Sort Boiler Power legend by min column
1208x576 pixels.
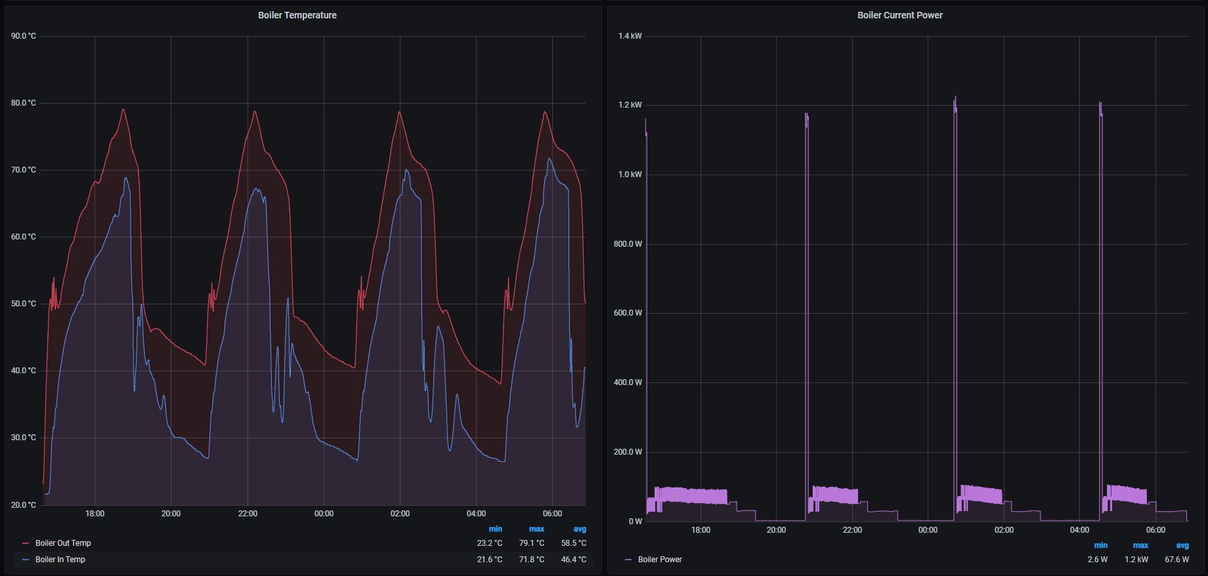pos(1100,545)
